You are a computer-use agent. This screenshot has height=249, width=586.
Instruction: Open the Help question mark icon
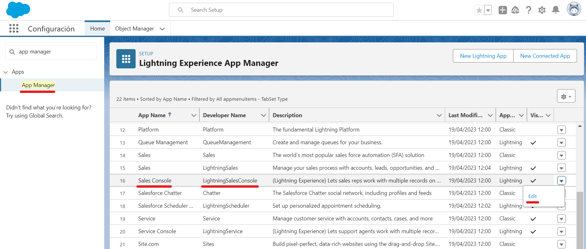click(x=528, y=10)
